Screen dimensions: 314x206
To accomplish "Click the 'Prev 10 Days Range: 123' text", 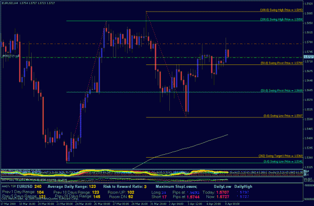I will [76, 192].
